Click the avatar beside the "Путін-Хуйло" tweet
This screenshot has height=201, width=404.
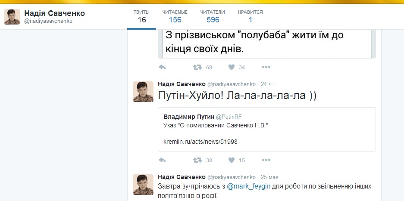(143, 92)
